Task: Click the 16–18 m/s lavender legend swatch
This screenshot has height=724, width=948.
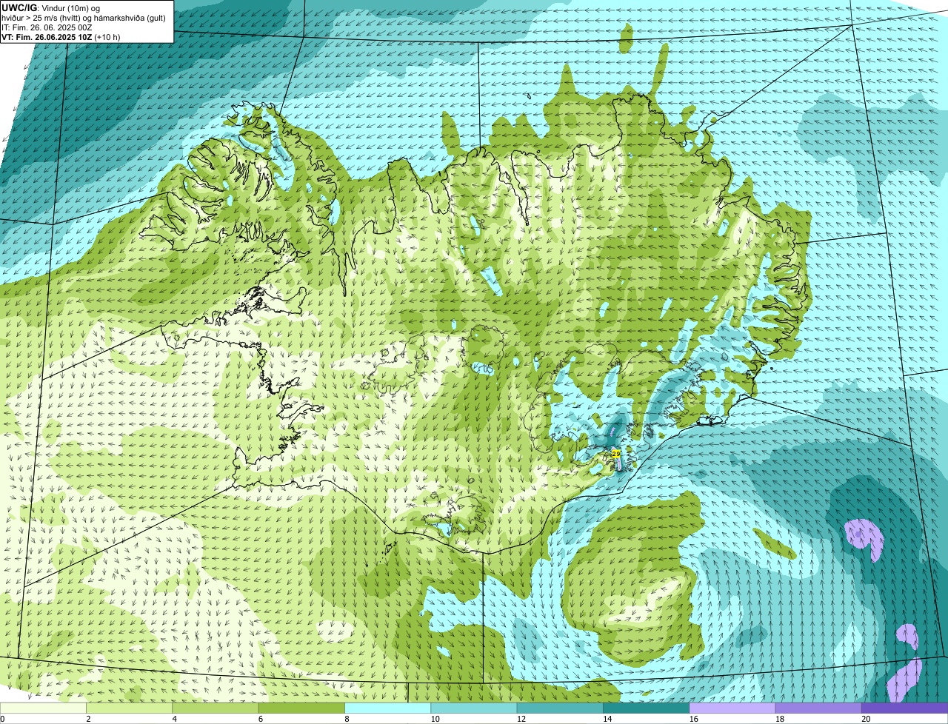Action: tap(732, 708)
